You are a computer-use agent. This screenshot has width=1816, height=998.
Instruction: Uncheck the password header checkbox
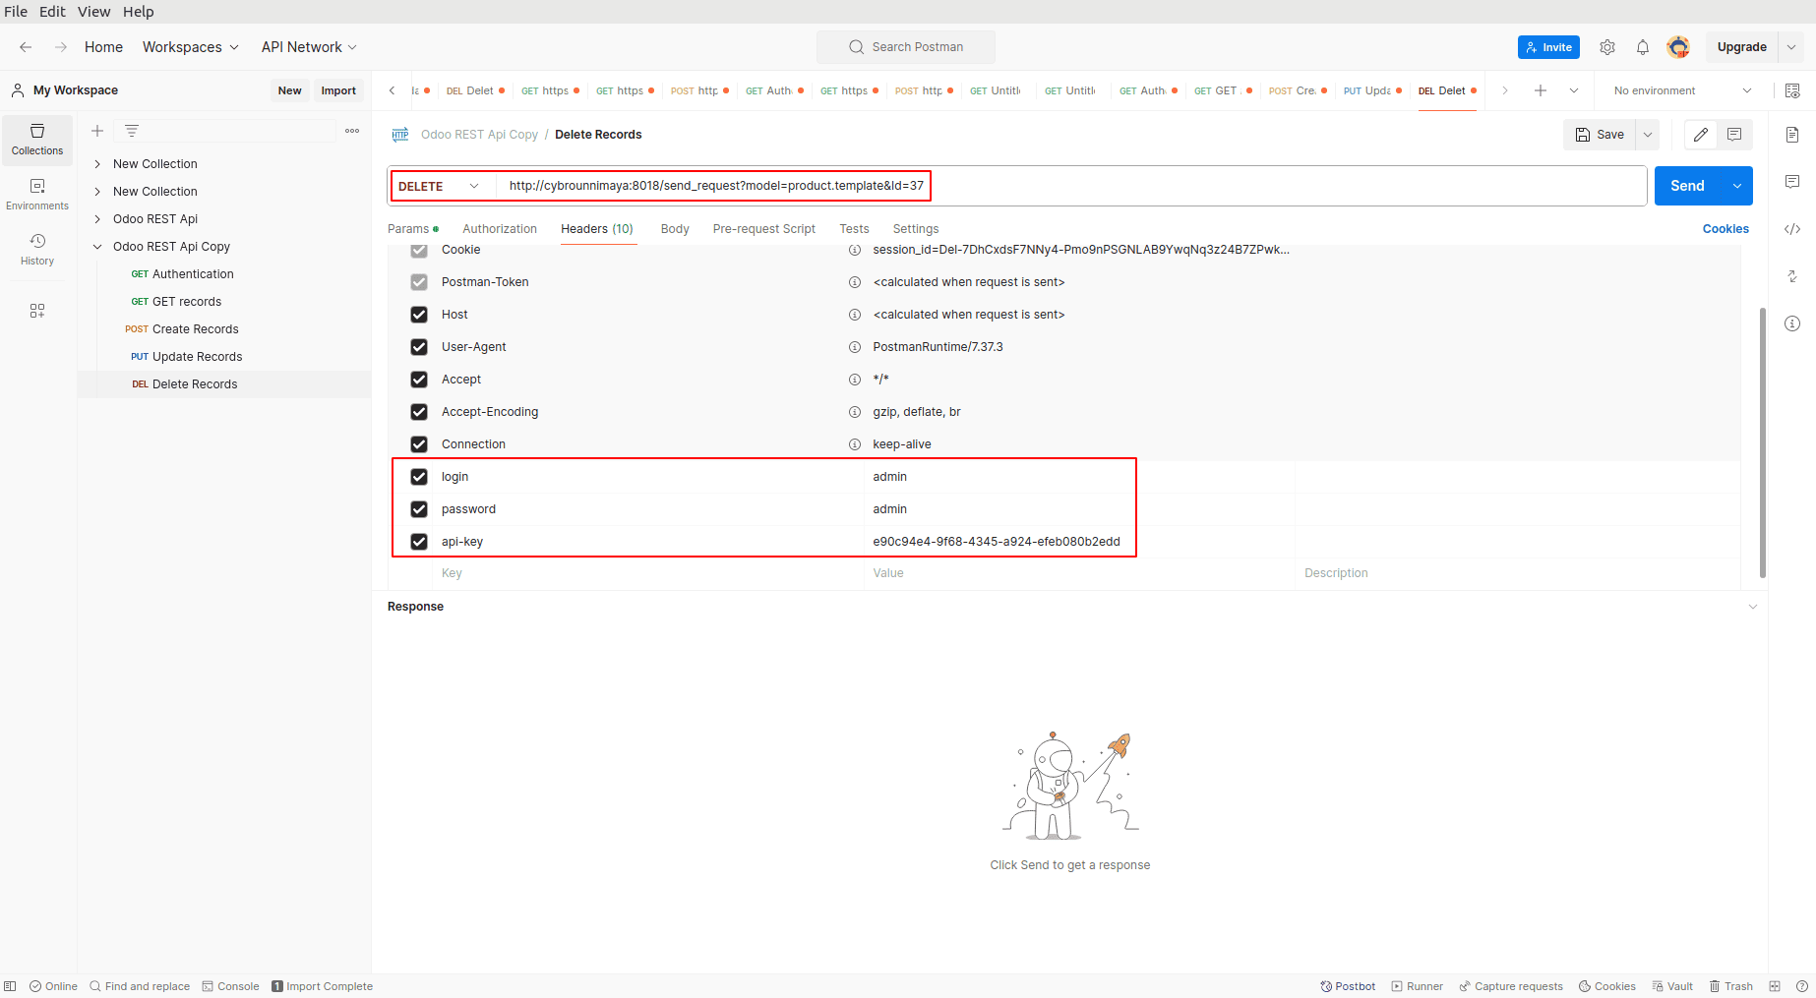(419, 509)
